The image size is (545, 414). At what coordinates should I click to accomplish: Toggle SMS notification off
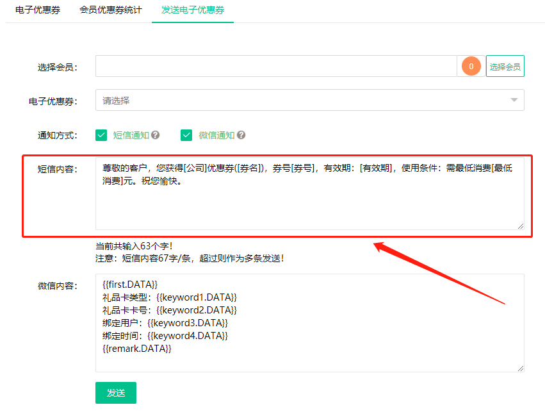pyautogui.click(x=101, y=135)
